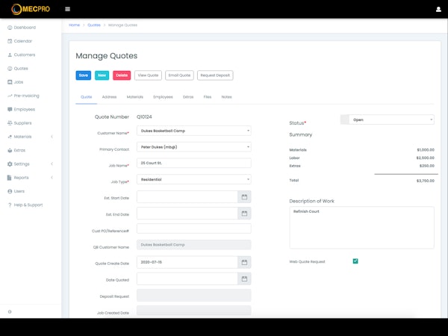Open the Est. End Date calendar picker

pyautogui.click(x=244, y=213)
